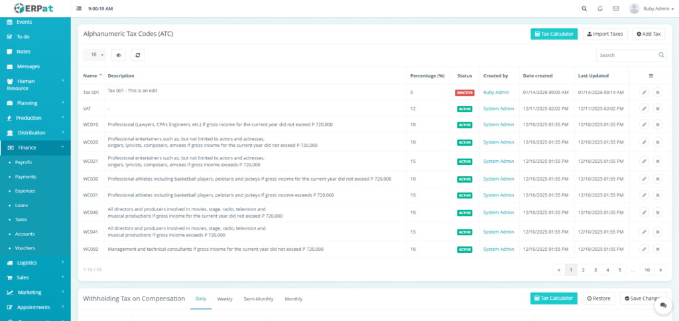Click the Import Taxes button
The image size is (679, 321).
tap(605, 34)
